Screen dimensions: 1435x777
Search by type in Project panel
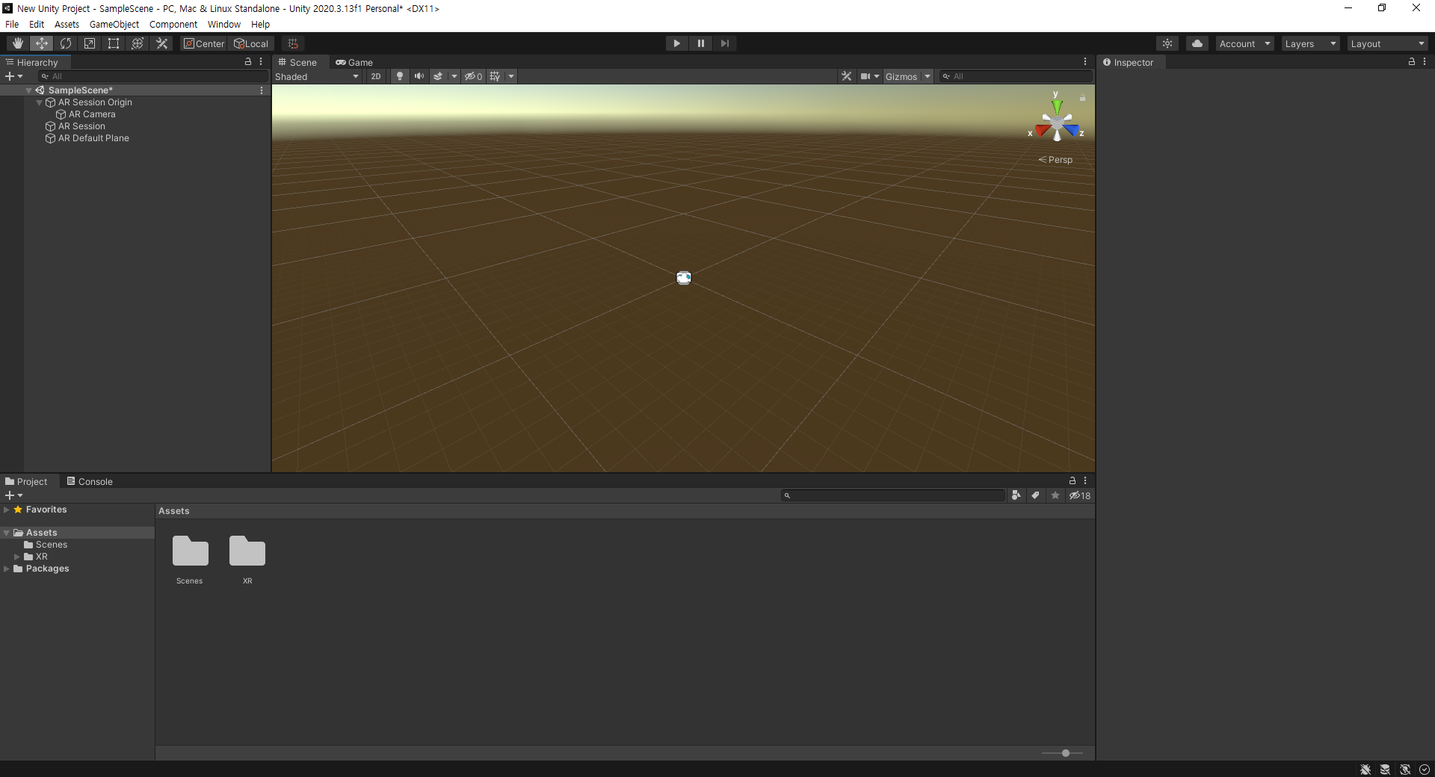click(x=1016, y=495)
